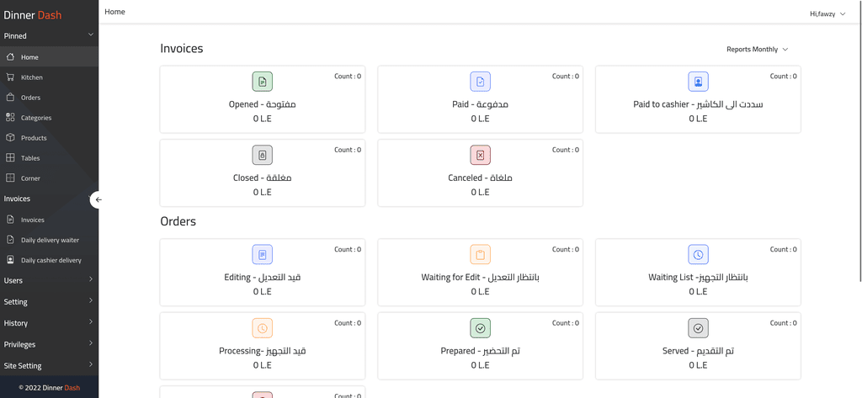Open Daily delivery waiter menu label
Screen dimensions: 862x398
[x=50, y=240]
